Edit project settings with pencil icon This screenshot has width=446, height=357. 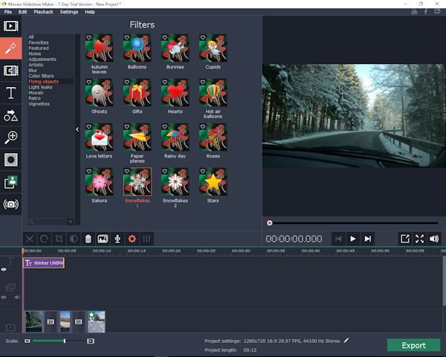(346, 341)
